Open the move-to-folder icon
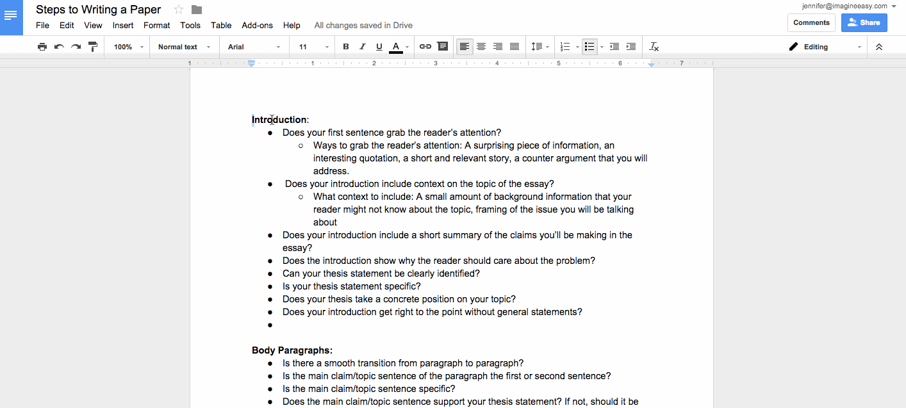Image resolution: width=906 pixels, height=408 pixels. (x=197, y=10)
